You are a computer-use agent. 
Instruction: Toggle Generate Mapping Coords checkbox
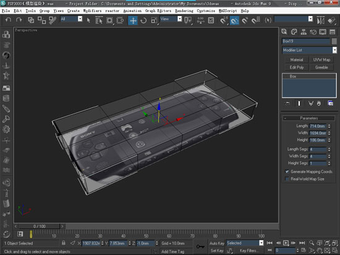287,172
